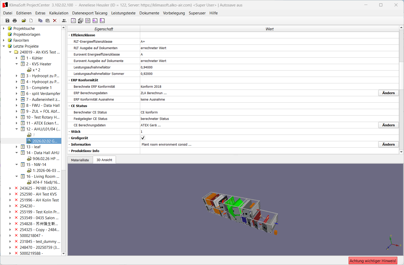This screenshot has height=265, width=404.
Task: Click the Projektsuche node icon
Action: [x=10, y=28]
